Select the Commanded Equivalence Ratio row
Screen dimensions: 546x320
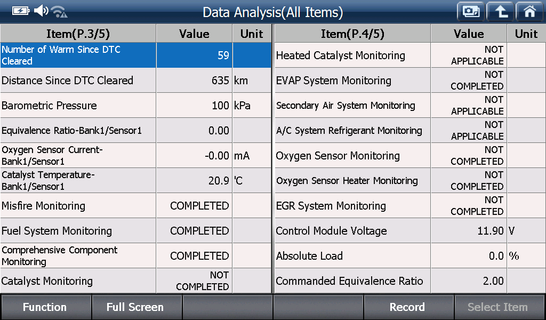point(410,281)
